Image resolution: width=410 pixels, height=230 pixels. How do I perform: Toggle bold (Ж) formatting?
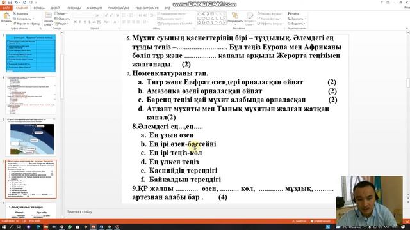pos(76,22)
